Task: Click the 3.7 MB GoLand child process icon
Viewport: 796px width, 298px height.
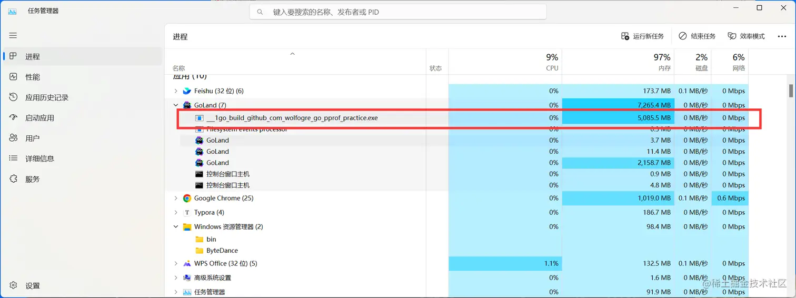Action: pos(199,141)
